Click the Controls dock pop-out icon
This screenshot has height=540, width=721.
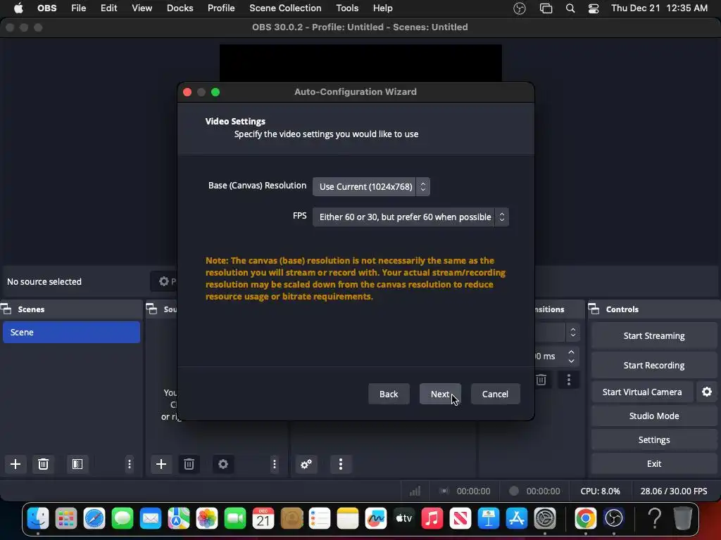coord(594,309)
